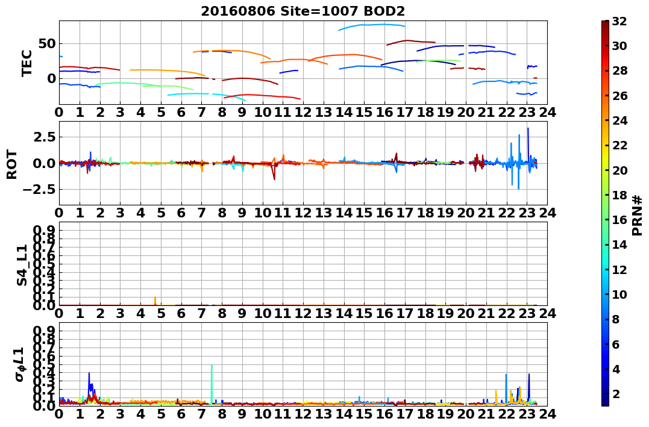This screenshot has width=649, height=427.
Task: Click the colorbar tick label 32
Action: coord(619,21)
